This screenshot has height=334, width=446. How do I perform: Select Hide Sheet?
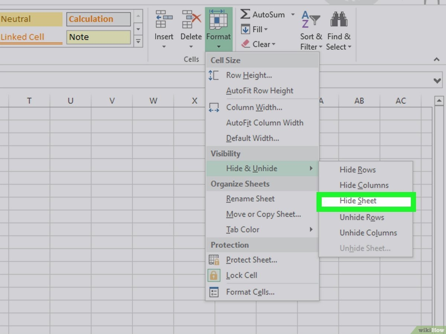[x=357, y=201]
